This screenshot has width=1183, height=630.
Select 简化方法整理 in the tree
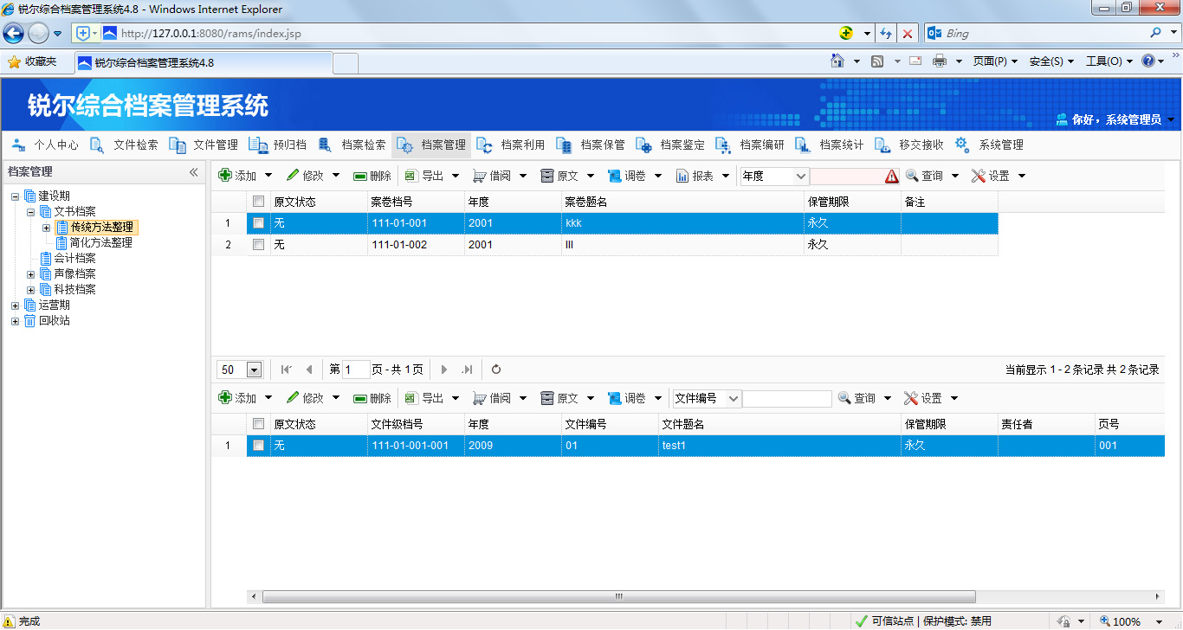(101, 242)
